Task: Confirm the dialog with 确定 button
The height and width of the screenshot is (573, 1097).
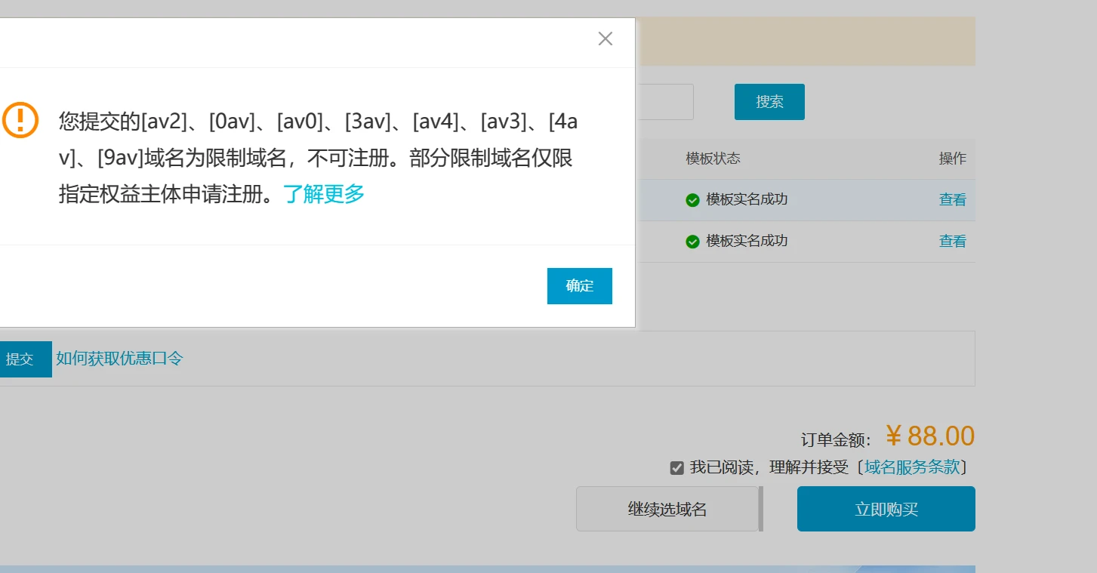Action: coord(579,286)
